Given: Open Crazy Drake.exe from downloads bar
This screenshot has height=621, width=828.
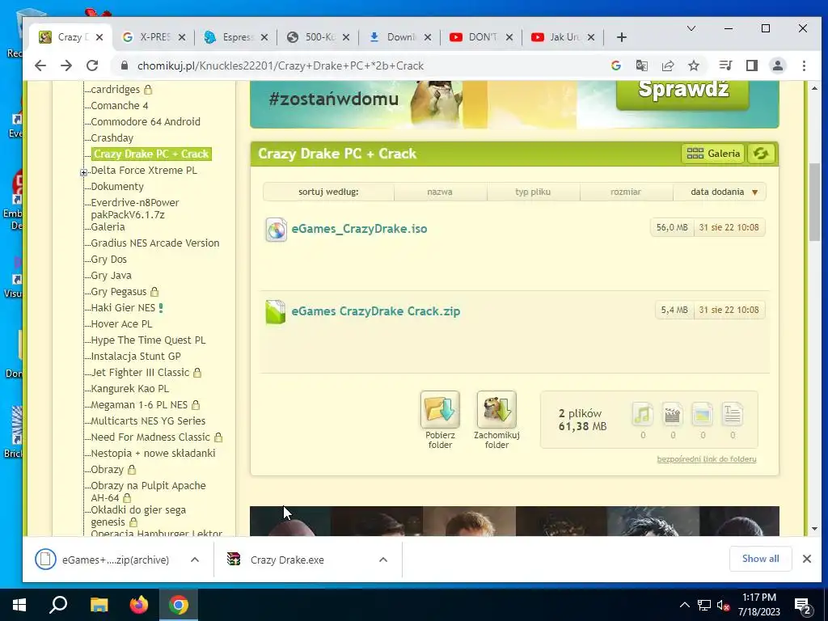Looking at the screenshot, I should click(x=287, y=560).
